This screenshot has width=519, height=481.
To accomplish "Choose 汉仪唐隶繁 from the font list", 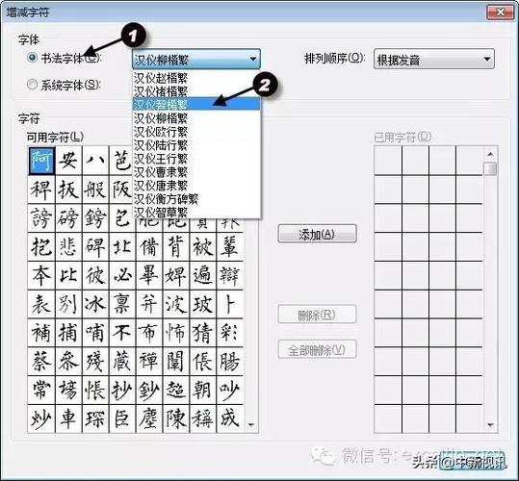I will click(x=196, y=186).
